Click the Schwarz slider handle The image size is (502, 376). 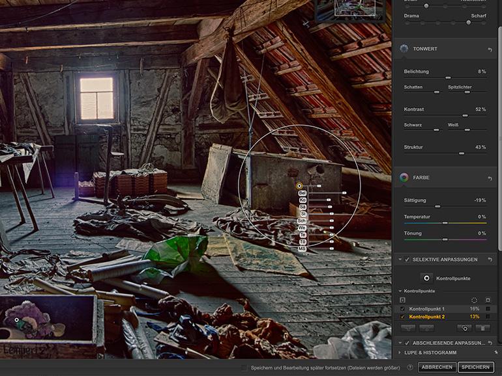pos(436,130)
